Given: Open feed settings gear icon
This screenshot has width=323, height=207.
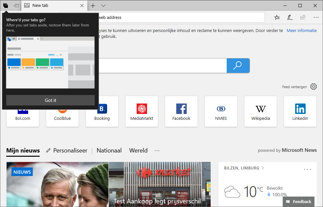Looking at the screenshot, I should click(x=313, y=87).
